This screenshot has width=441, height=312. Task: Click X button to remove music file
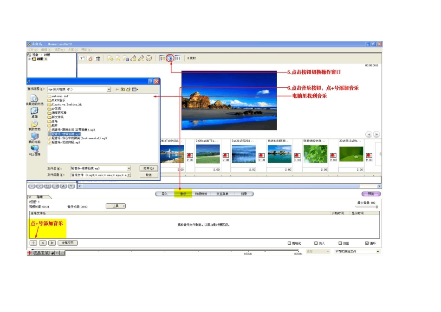pyautogui.click(x=42, y=243)
